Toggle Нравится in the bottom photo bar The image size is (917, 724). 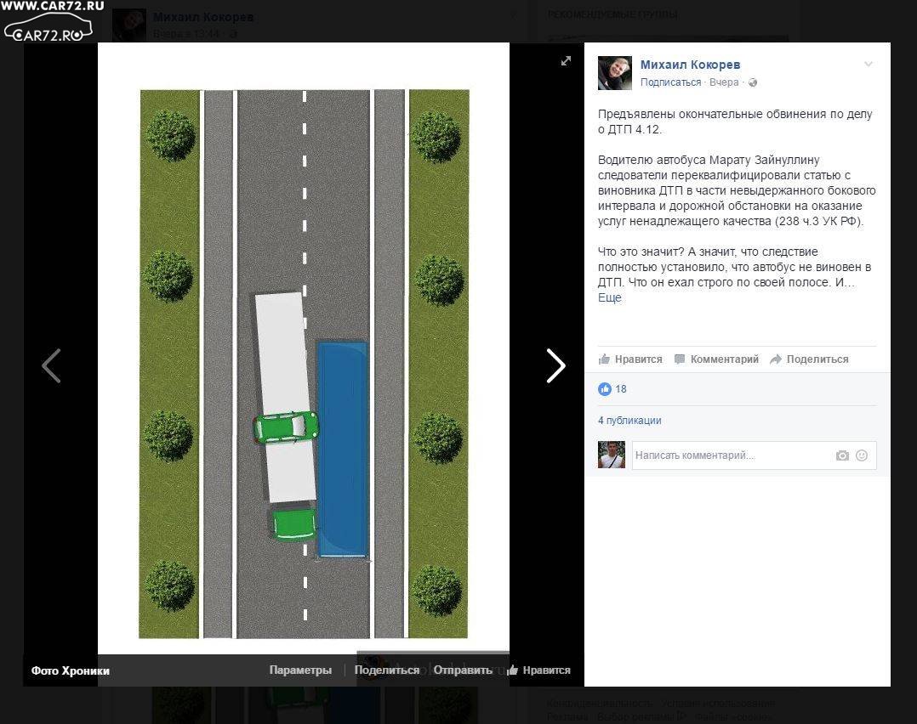point(539,670)
